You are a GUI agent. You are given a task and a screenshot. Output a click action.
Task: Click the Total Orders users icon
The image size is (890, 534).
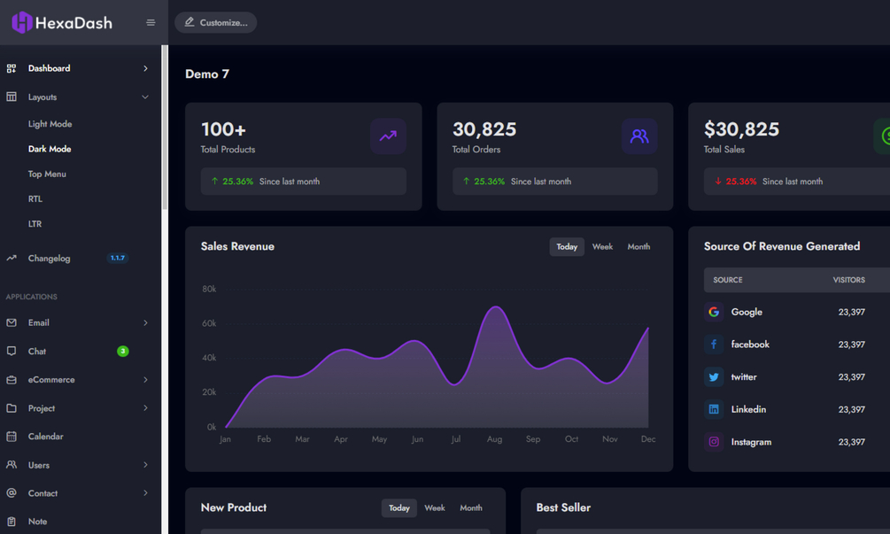coord(639,136)
